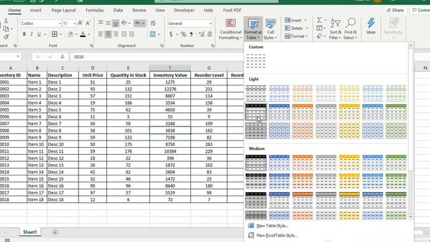Open the Delete cells dropdown

pyautogui.click(x=307, y=28)
